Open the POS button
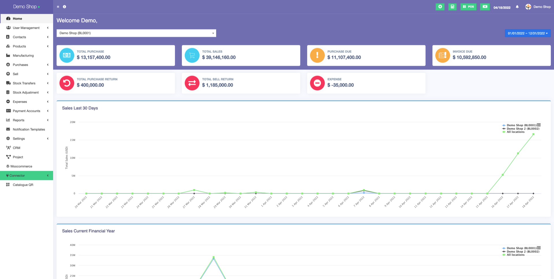 click(468, 7)
